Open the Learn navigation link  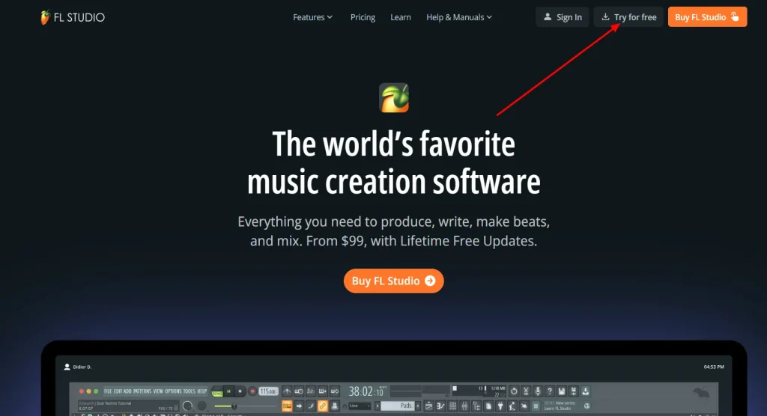point(401,17)
